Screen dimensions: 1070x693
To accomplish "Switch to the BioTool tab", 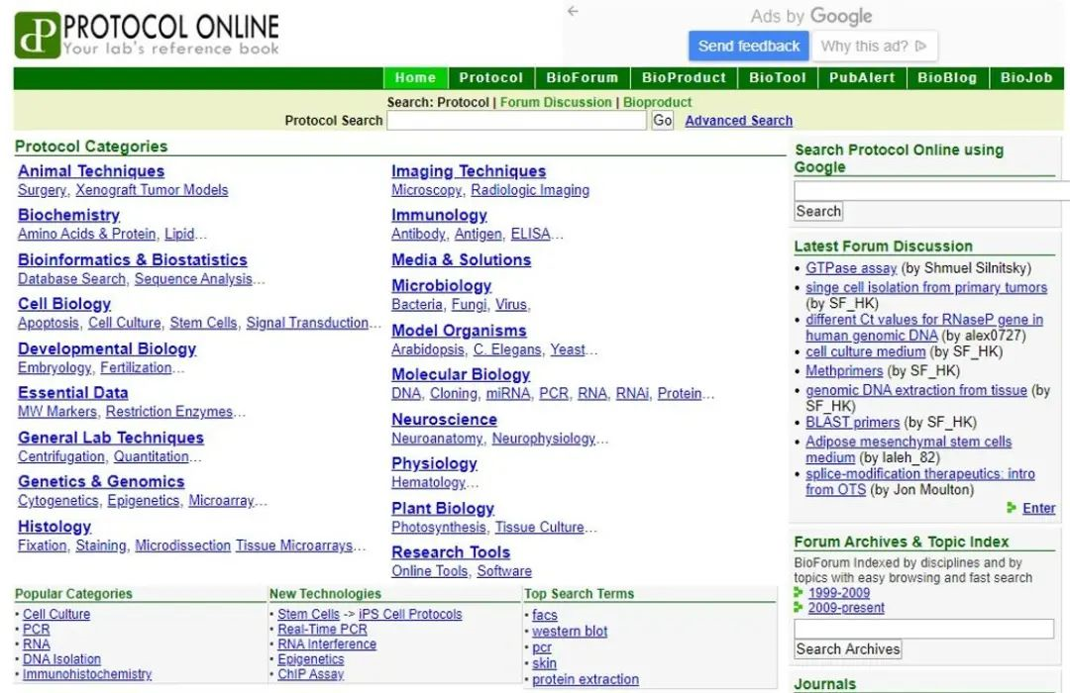I will 777,78.
